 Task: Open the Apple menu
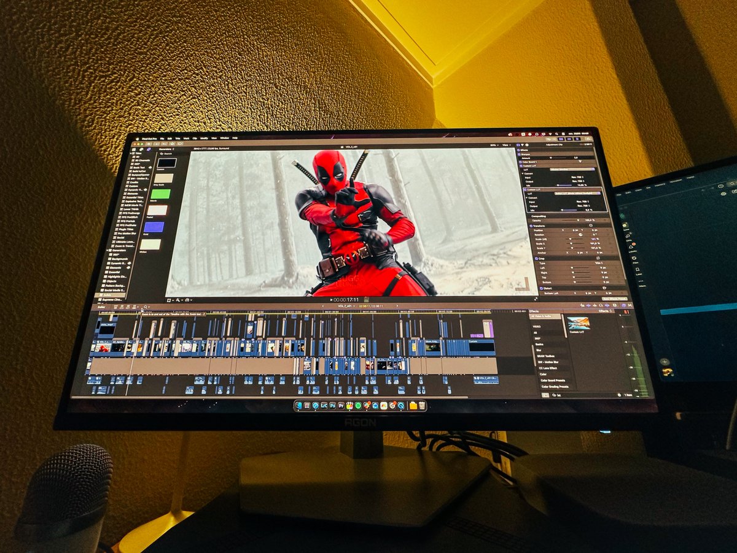pos(138,139)
